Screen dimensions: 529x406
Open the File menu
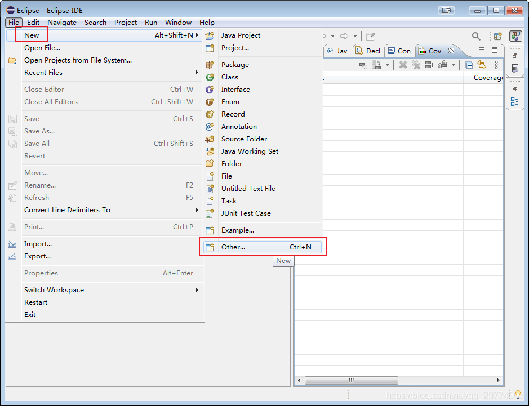coord(14,23)
